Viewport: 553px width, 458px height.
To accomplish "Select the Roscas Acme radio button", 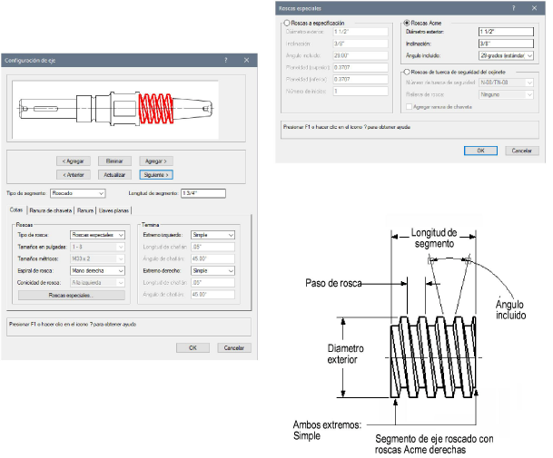I will click(407, 23).
